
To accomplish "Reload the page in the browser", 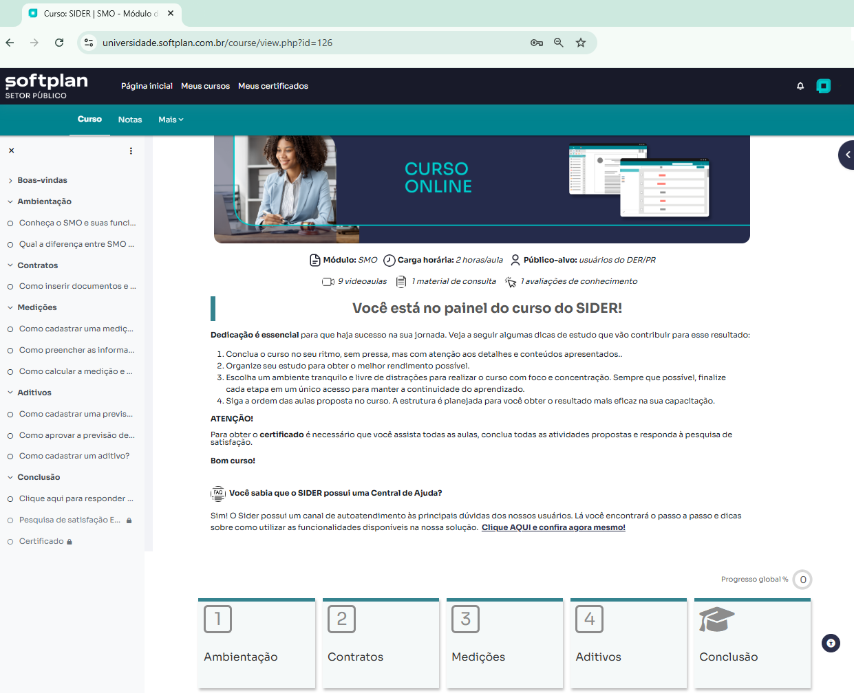I will [59, 43].
